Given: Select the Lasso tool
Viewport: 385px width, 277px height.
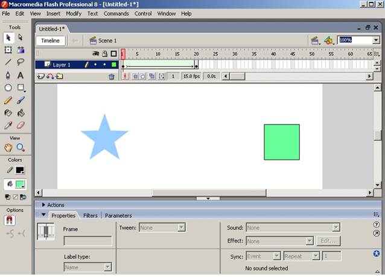Looking at the screenshot, I should click(x=21, y=62).
